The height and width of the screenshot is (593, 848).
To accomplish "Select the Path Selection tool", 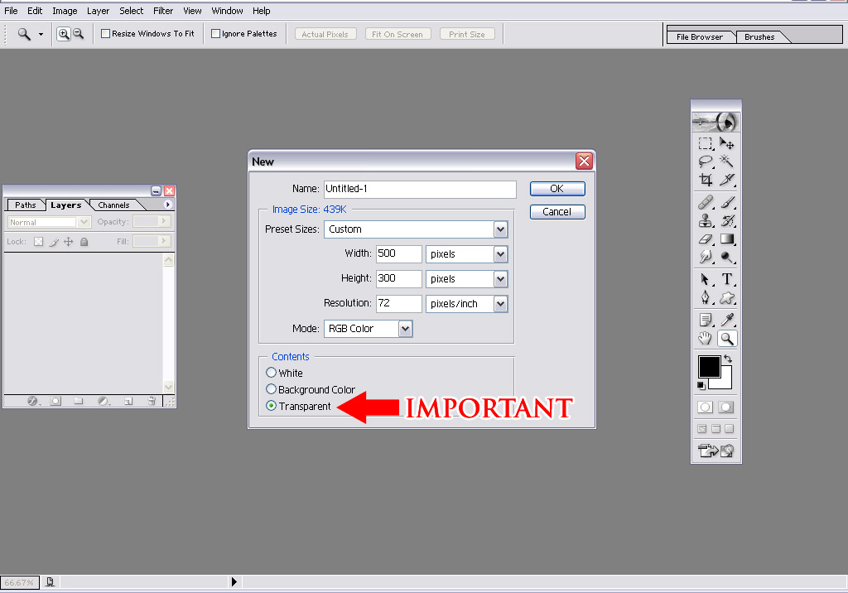I will point(706,279).
